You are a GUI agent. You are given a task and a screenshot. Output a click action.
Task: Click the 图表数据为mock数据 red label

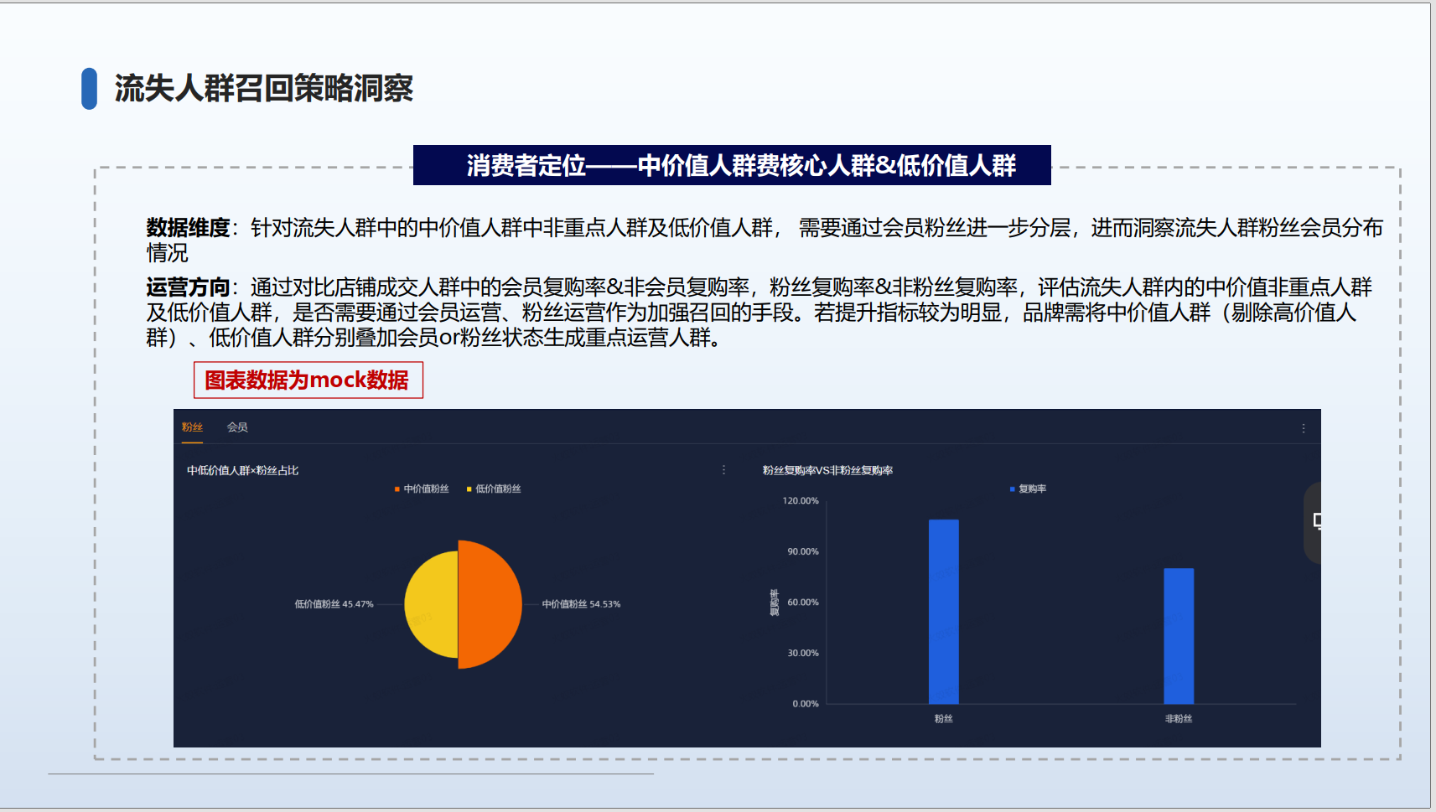(308, 380)
